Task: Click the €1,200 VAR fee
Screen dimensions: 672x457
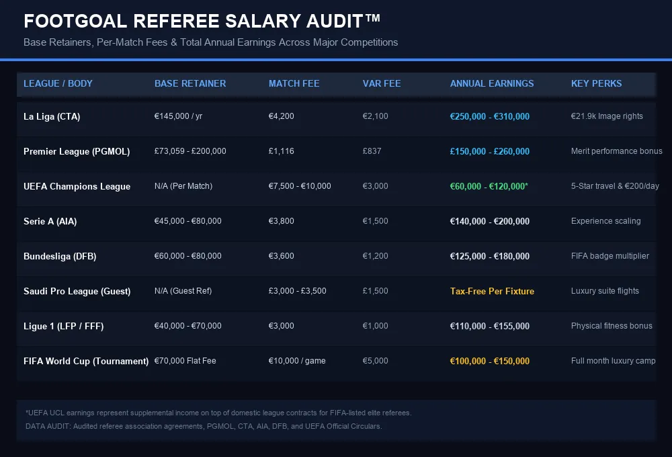Action: [x=376, y=256]
